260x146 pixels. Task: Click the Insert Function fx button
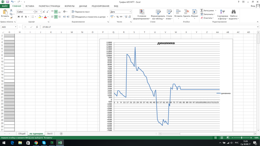pos(37,27)
